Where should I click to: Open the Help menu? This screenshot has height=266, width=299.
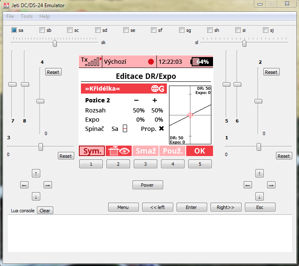[x=44, y=16]
